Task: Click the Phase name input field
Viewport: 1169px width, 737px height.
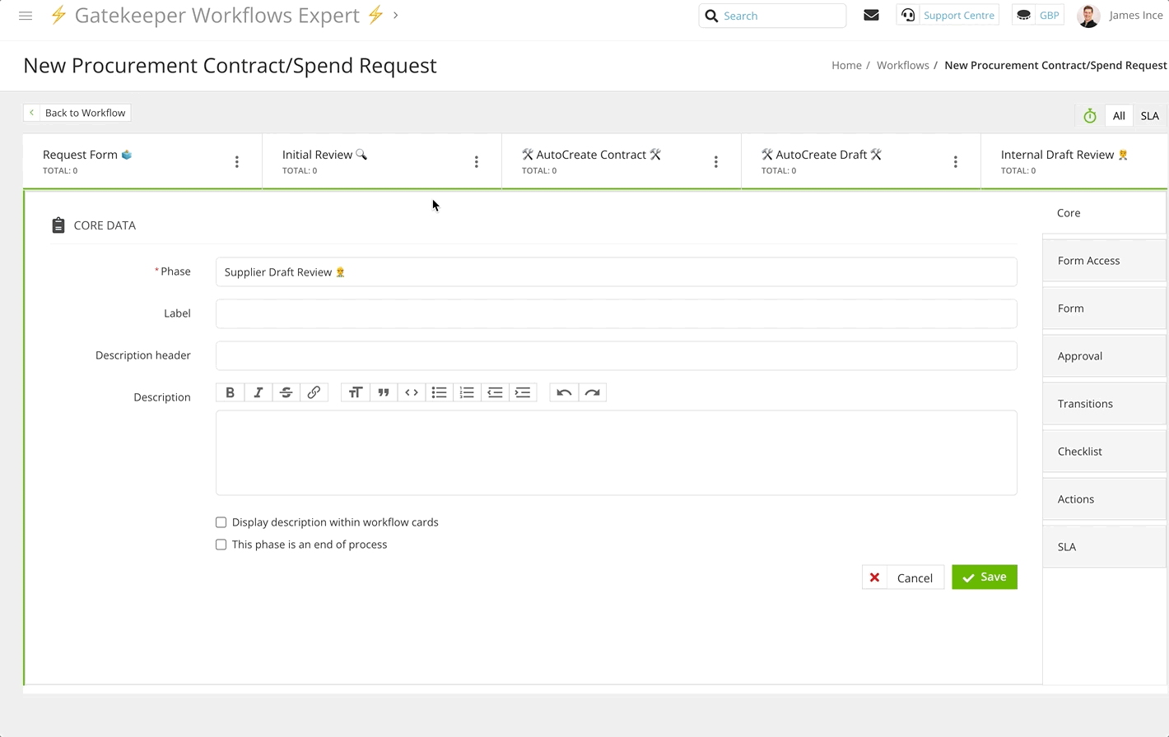Action: [616, 272]
